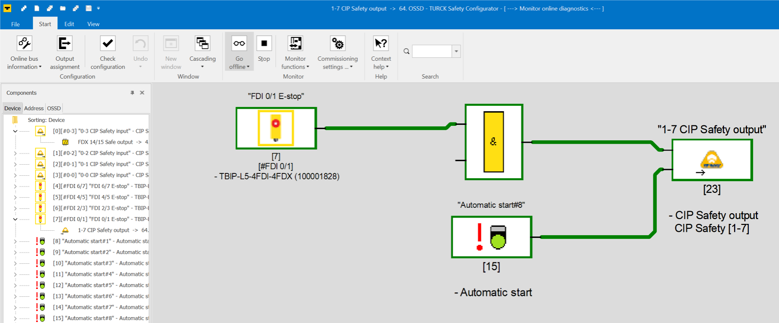Screen dimensions: 779x323
Task: Expand the [5] FDI 4/5 E-stop node
Action: click(15, 197)
